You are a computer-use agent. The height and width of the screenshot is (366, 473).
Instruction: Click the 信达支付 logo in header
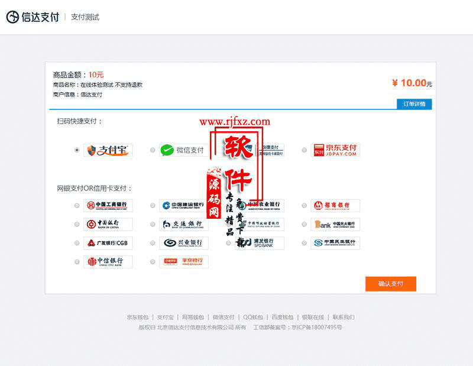pyautogui.click(x=33, y=17)
